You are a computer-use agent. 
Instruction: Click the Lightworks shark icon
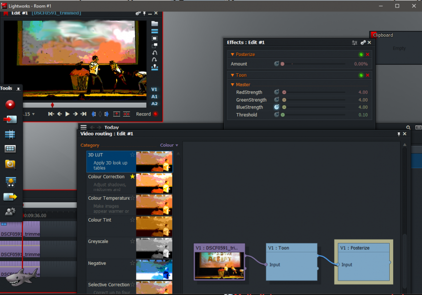(21, 277)
